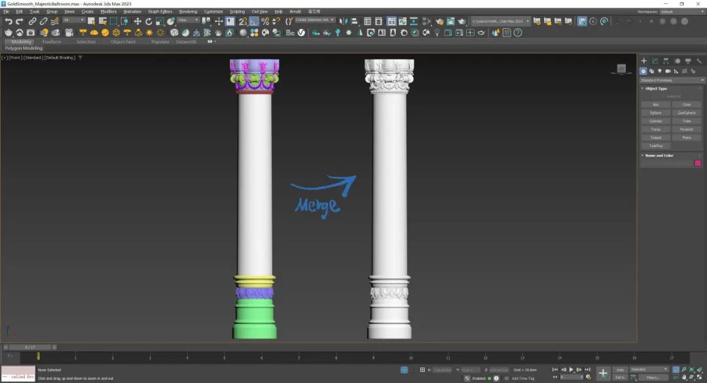This screenshot has width=707, height=383.
Task: Click the ViewCube in the viewport
Action: [621, 69]
